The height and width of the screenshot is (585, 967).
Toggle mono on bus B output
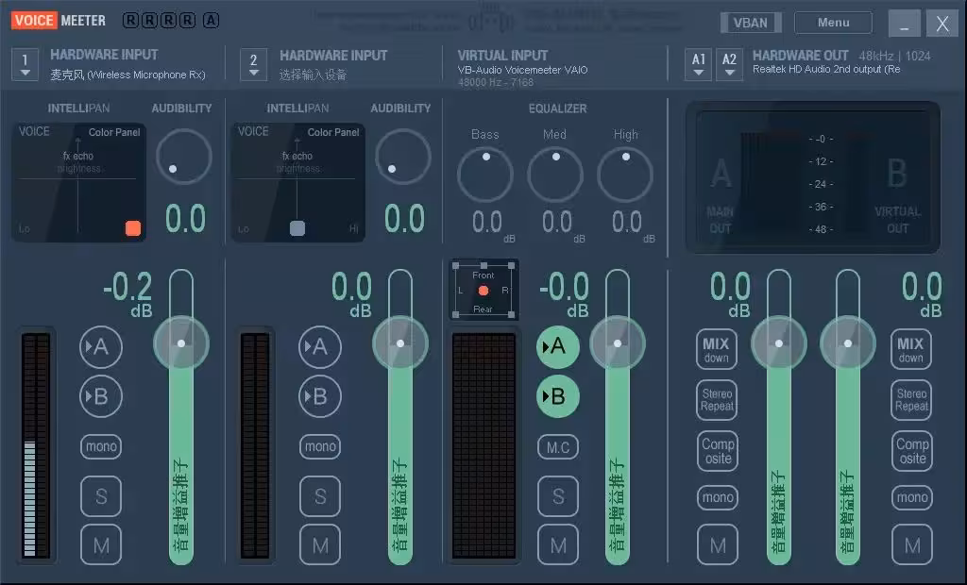(912, 497)
